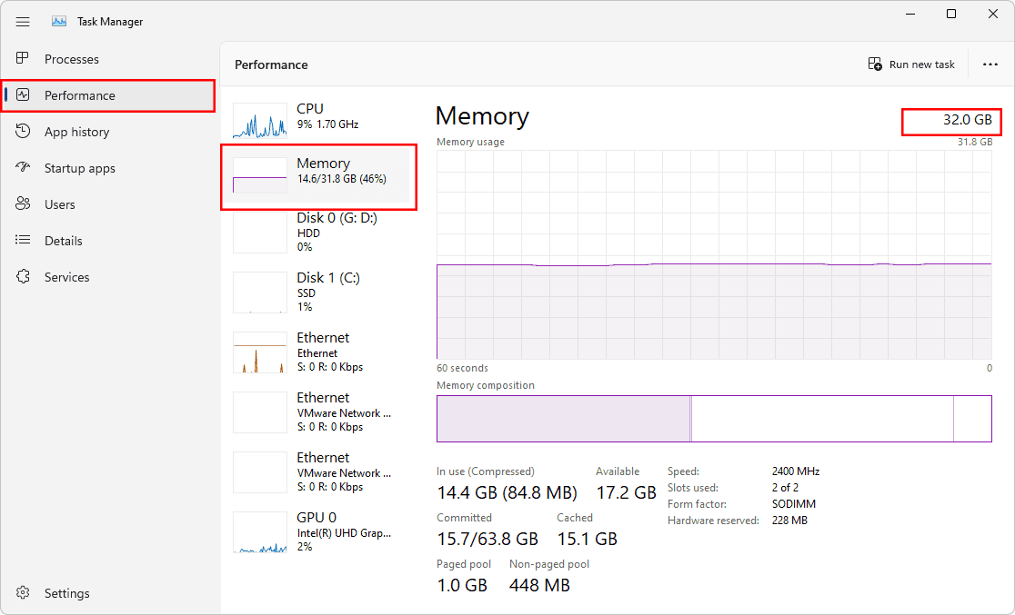Click the Startup apps gauge icon
Image resolution: width=1015 pixels, height=615 pixels.
click(24, 168)
